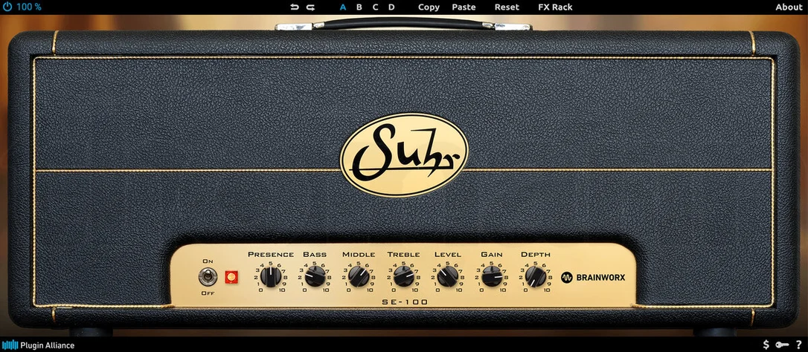
Task: Click the Depth label text
Action: [536, 254]
